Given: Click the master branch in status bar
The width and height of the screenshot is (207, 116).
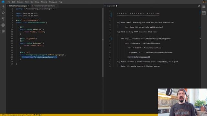Looking at the screenshot, I should coord(29,115).
